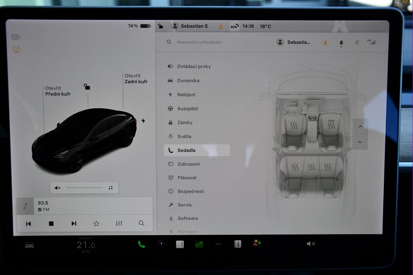Unmute volume icon in bottom bar
This screenshot has width=413, height=275.
tap(311, 244)
